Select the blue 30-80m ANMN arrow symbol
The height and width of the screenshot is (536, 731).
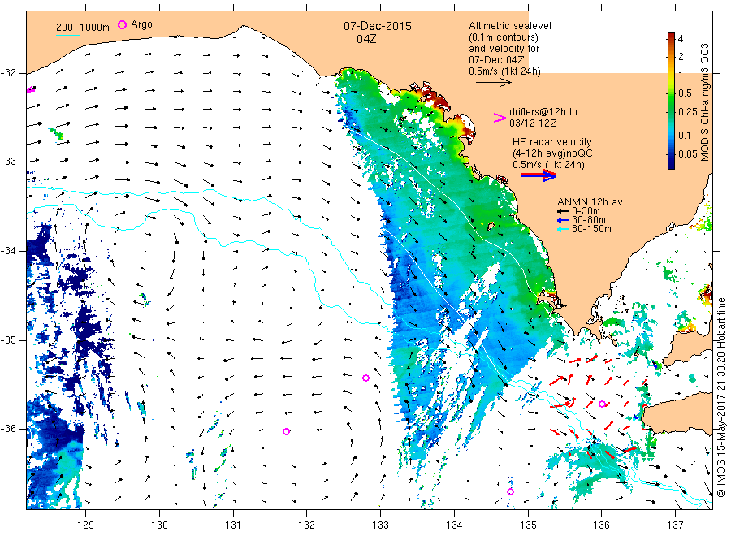coord(563,220)
